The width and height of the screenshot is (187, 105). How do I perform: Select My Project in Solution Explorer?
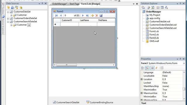click(155, 15)
